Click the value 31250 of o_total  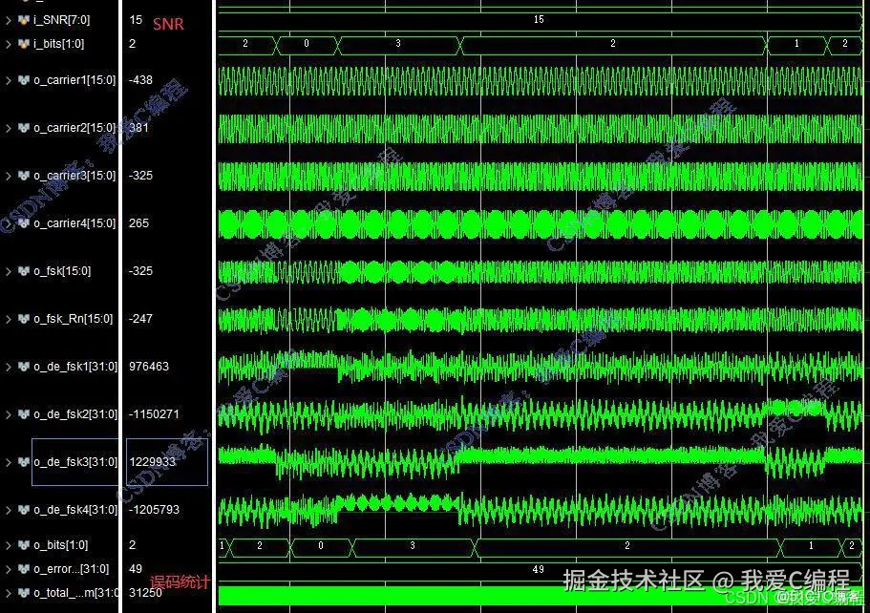tap(145, 593)
